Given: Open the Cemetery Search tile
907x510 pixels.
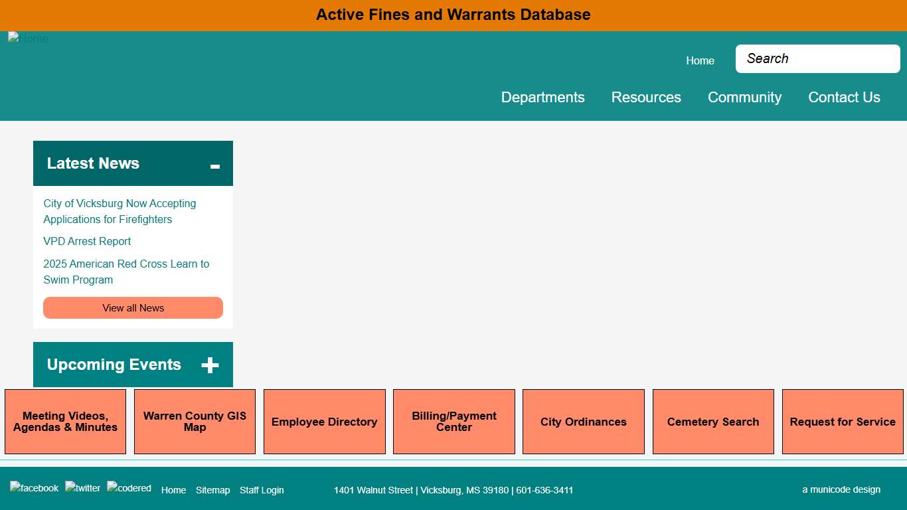Looking at the screenshot, I should [x=713, y=422].
